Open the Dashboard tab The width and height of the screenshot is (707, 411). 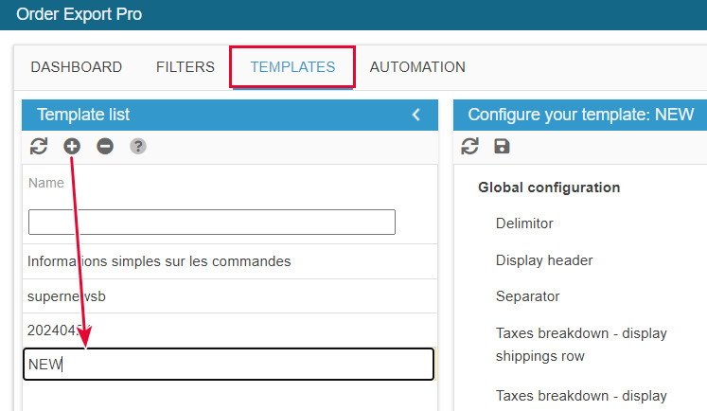coord(77,67)
